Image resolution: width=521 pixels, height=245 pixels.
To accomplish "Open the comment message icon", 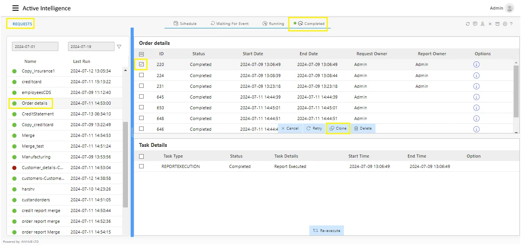I will [x=475, y=24].
